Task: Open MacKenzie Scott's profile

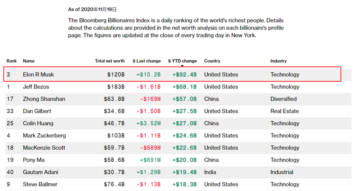Action: pyautogui.click(x=44, y=148)
